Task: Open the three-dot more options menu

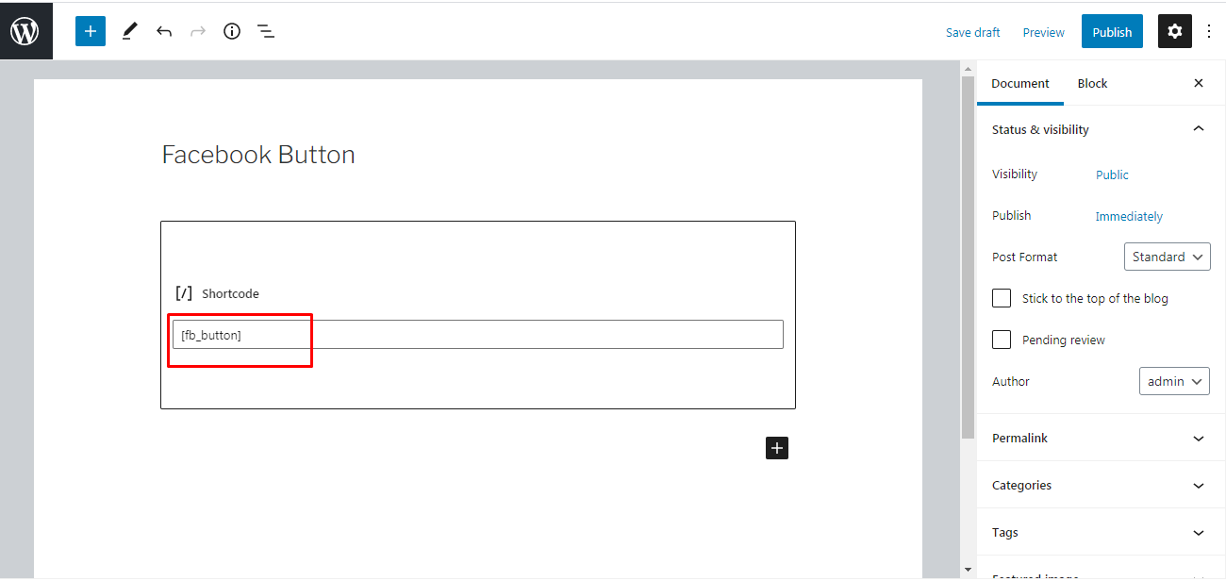Action: [x=1209, y=31]
